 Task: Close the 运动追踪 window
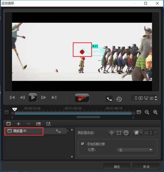click(x=157, y=3)
